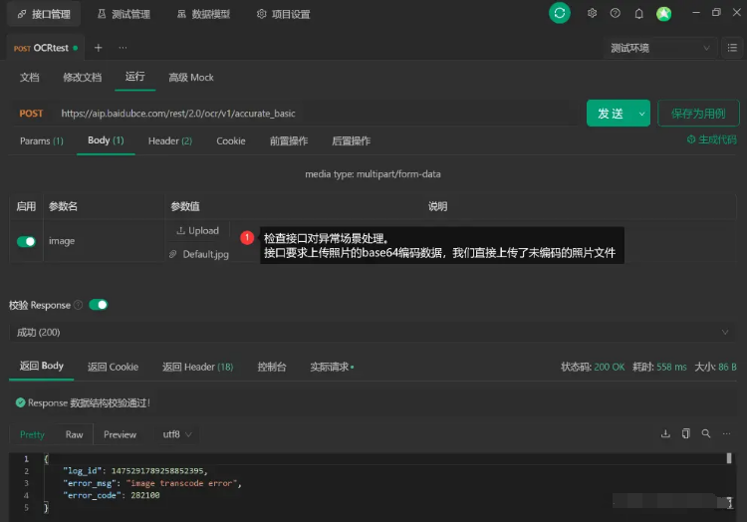The height and width of the screenshot is (522, 747).
Task: Click the generate code link
Action: [x=712, y=139]
